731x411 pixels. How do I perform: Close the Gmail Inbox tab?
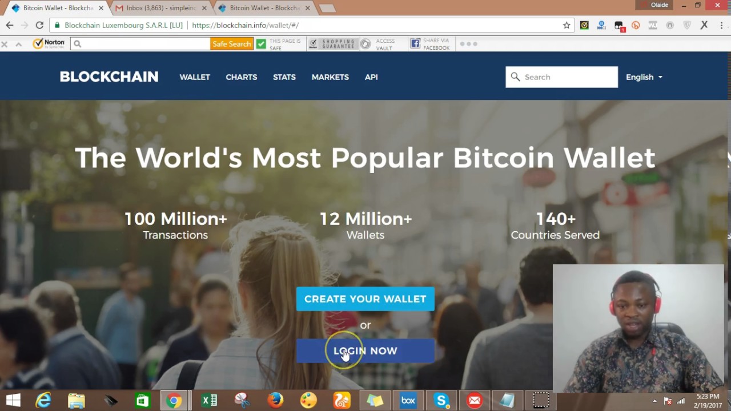click(204, 8)
